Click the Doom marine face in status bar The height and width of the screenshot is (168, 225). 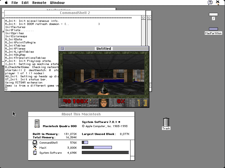104,103
